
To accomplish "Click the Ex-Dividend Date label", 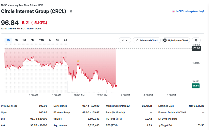I will 168,119.
